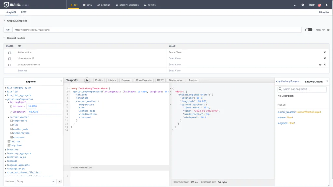Show the x-hasura-admin-secret value eye icon
Viewport: 333px width, 187px height.
(320, 65)
